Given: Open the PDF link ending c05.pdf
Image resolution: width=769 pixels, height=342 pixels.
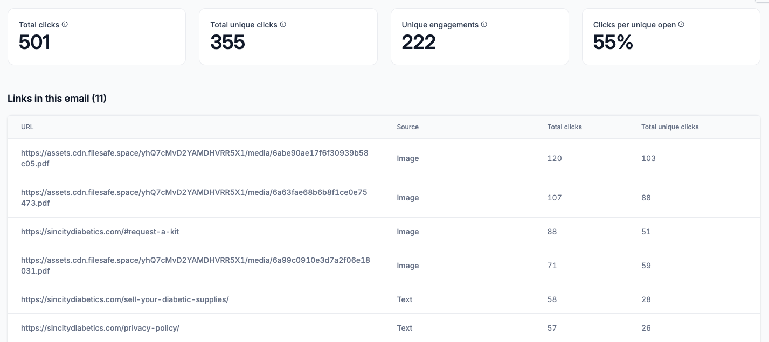Looking at the screenshot, I should [x=195, y=158].
